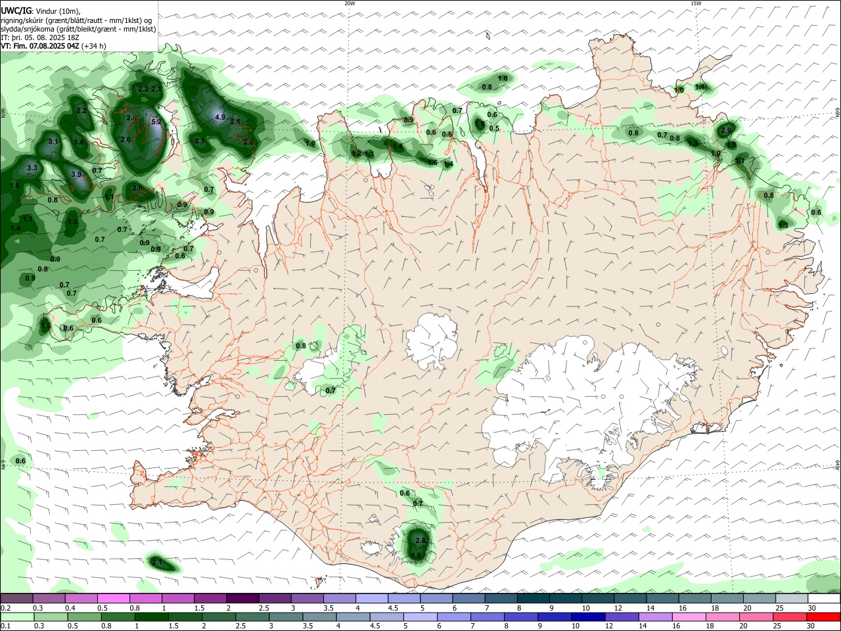Pick the upper-row darkest purple swatch after 2
841x631 pixels.
242,598
